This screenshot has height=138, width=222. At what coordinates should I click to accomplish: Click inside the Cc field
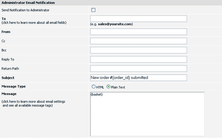coord(138,41)
